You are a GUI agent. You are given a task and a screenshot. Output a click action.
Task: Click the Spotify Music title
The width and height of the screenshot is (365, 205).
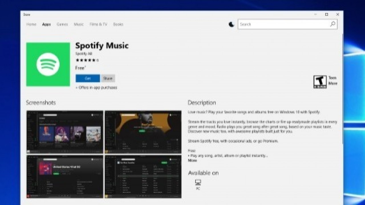[102, 46]
